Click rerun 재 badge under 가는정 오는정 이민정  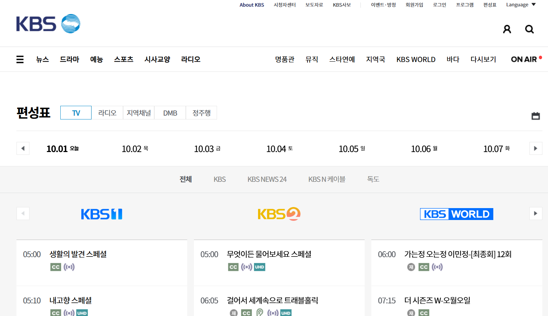411,267
